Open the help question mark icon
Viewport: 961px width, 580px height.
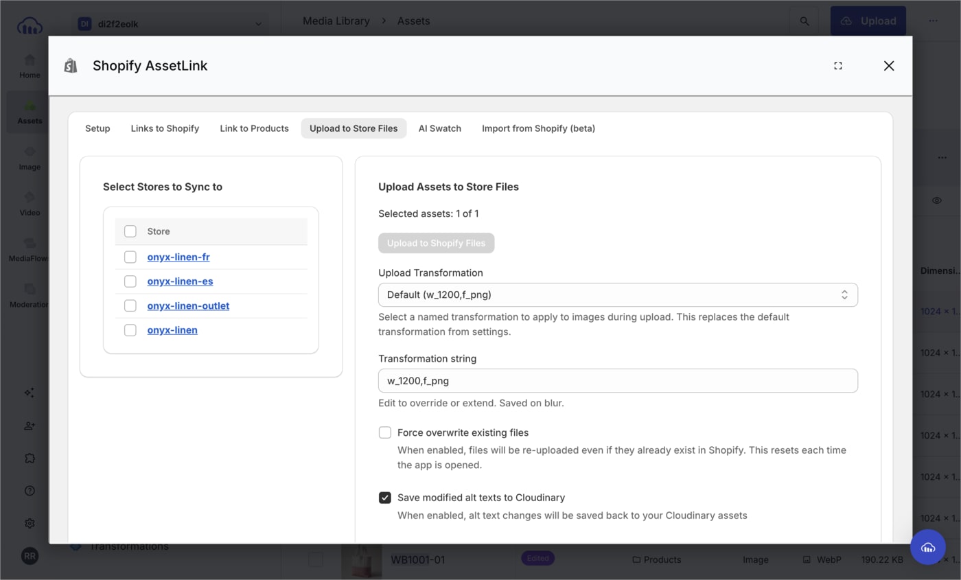tap(30, 491)
